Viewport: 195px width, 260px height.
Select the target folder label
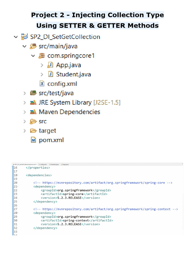(x=47, y=131)
